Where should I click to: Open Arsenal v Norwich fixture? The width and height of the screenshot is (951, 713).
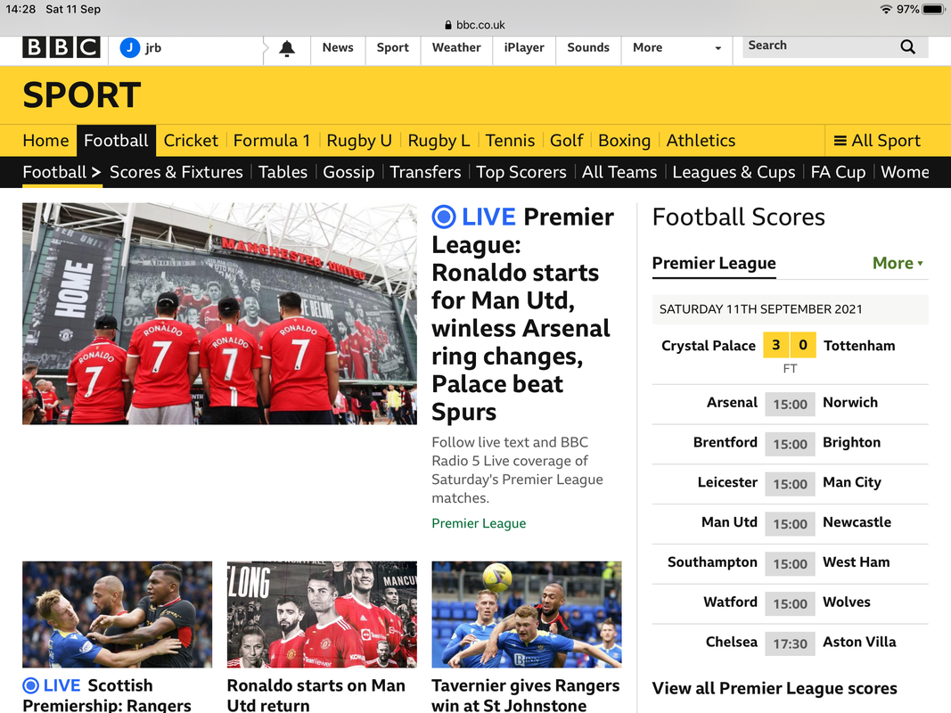(790, 404)
